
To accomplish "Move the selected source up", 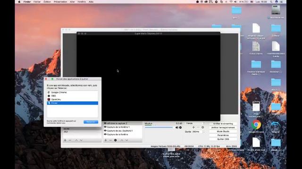I will (122, 140).
